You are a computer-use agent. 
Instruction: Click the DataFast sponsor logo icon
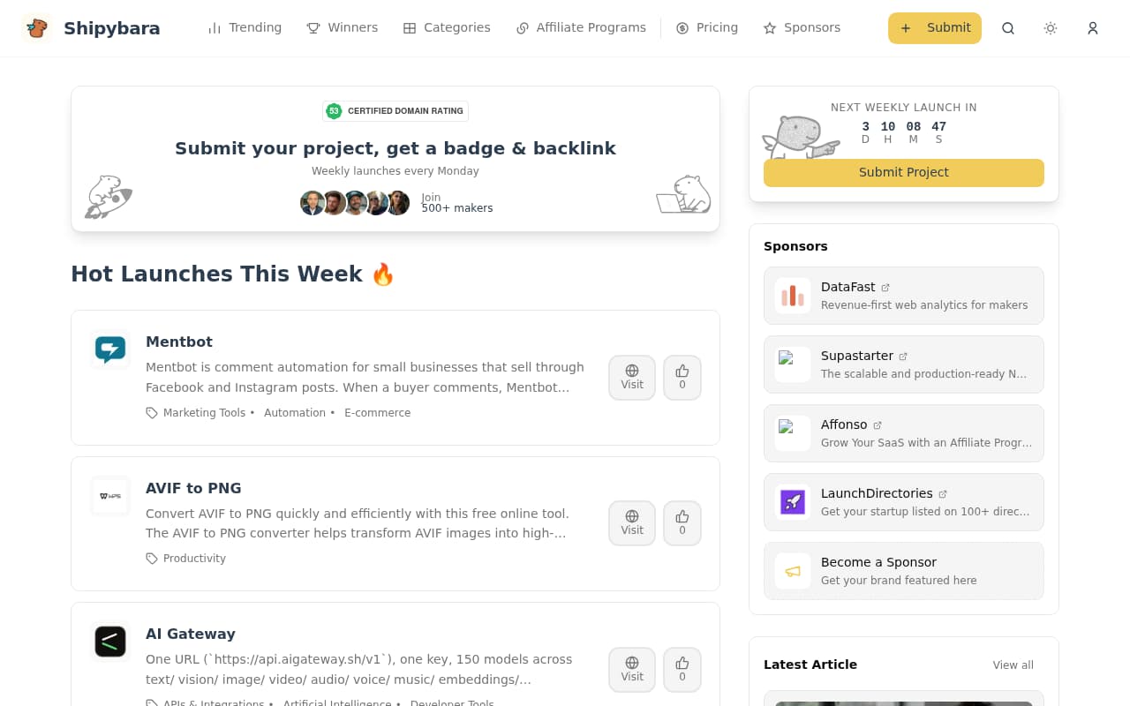pos(793,296)
